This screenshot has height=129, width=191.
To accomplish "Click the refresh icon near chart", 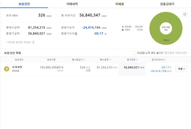I will point(185,14).
